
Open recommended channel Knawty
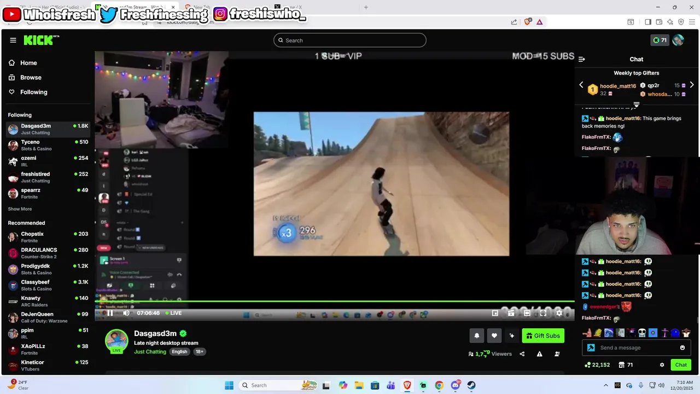click(x=48, y=301)
